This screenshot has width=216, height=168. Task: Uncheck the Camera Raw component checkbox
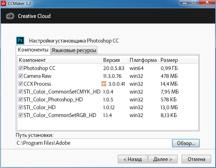coord(21,76)
